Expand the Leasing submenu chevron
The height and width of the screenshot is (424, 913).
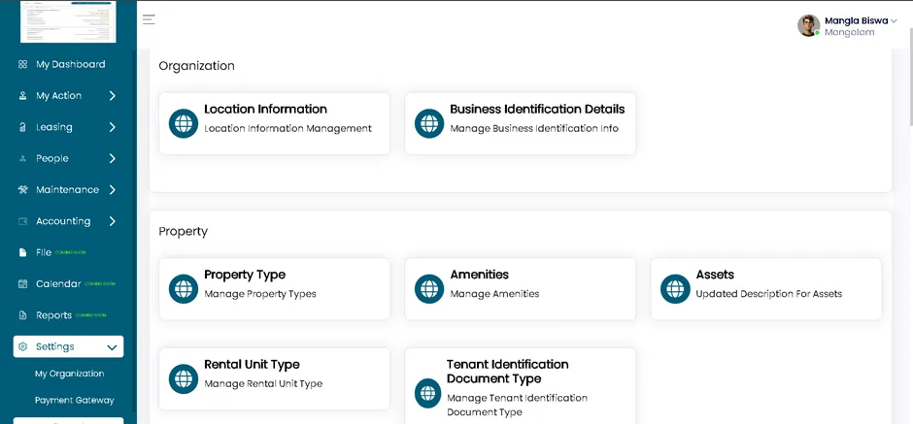113,127
